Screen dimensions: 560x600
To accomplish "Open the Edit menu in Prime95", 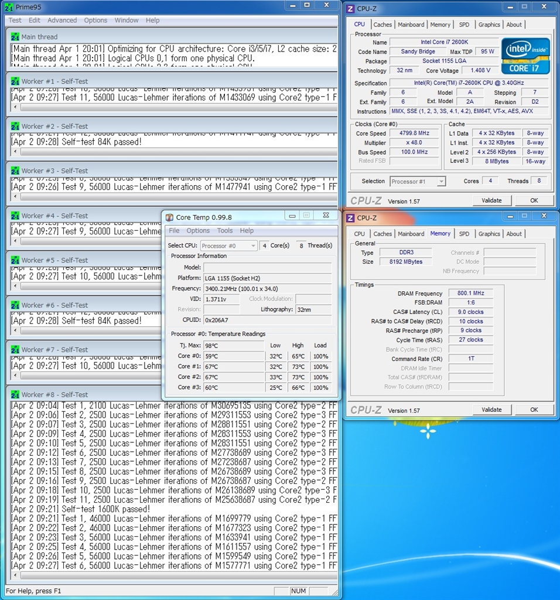I will (35, 21).
